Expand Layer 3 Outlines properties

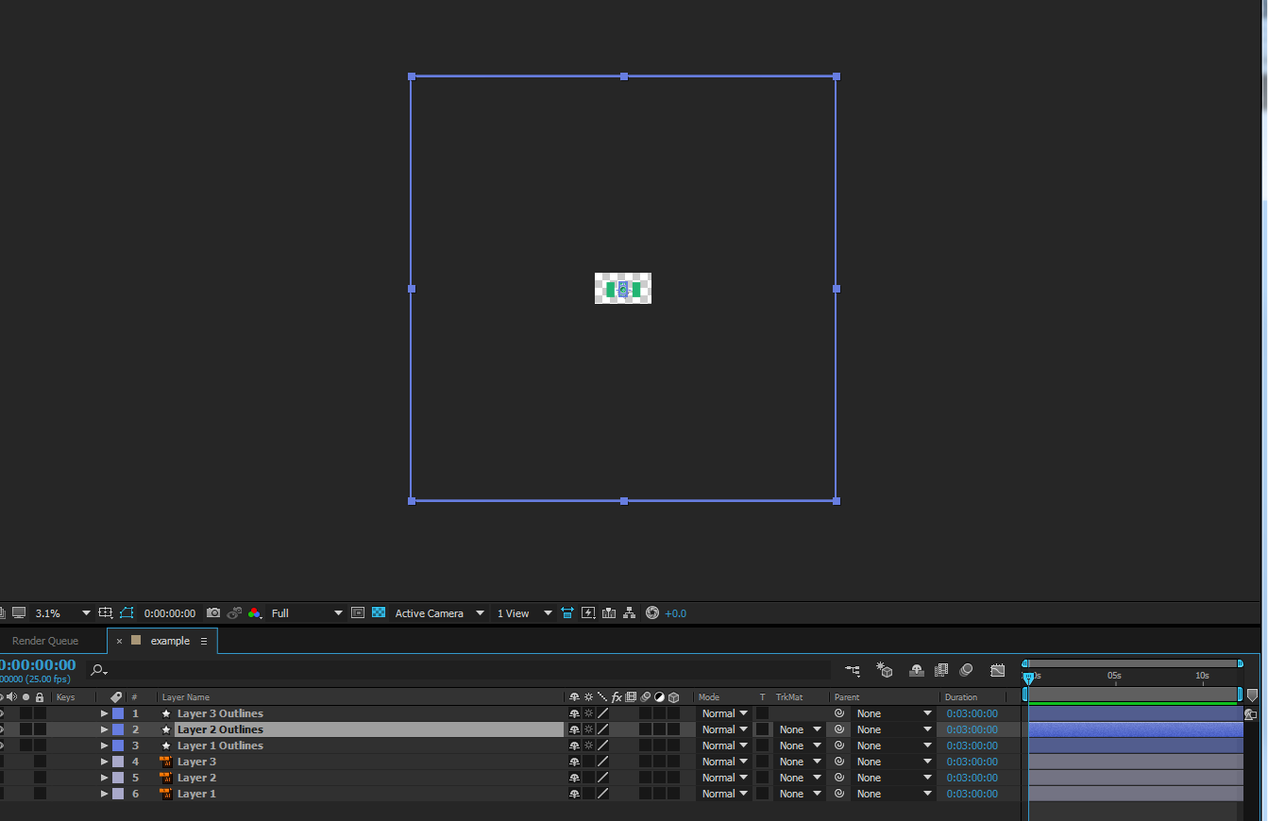pos(105,713)
